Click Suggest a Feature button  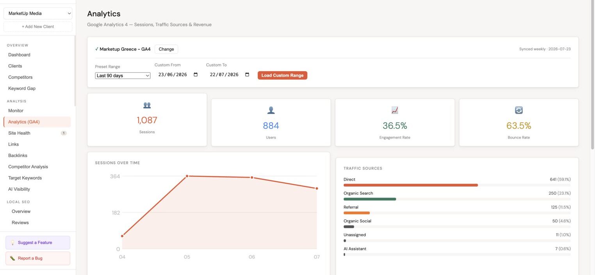pyautogui.click(x=38, y=243)
